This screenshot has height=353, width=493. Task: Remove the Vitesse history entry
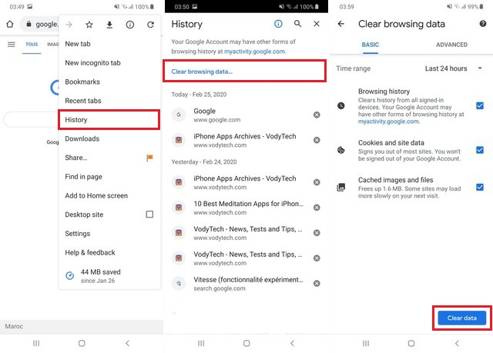pos(317,283)
